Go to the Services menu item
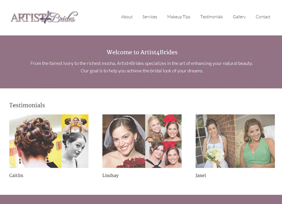This screenshot has height=204, width=282. (x=150, y=17)
